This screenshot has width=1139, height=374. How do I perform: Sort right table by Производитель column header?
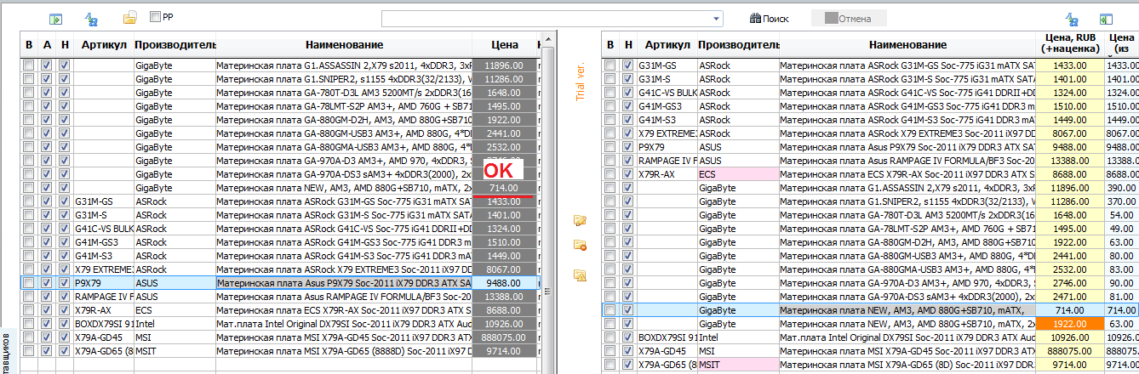[738, 44]
